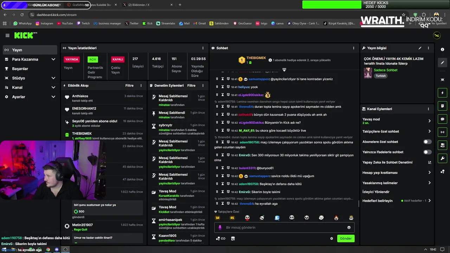Screen dimensions: 450x253
Task: Click the focus frame icon in the right sidebar
Action: coord(442,80)
